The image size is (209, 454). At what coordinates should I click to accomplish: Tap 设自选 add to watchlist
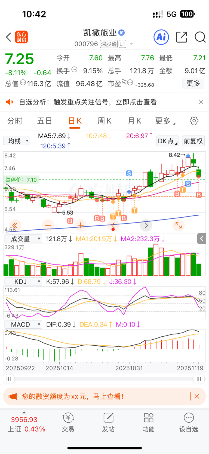coord(189,422)
